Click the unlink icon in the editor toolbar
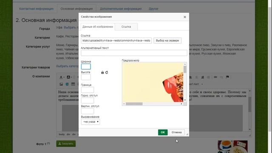 221,77
